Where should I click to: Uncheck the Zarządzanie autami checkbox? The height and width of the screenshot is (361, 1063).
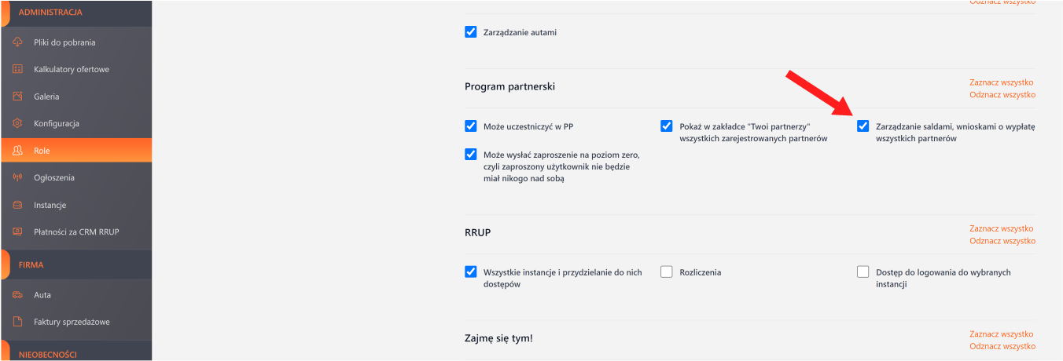point(471,32)
